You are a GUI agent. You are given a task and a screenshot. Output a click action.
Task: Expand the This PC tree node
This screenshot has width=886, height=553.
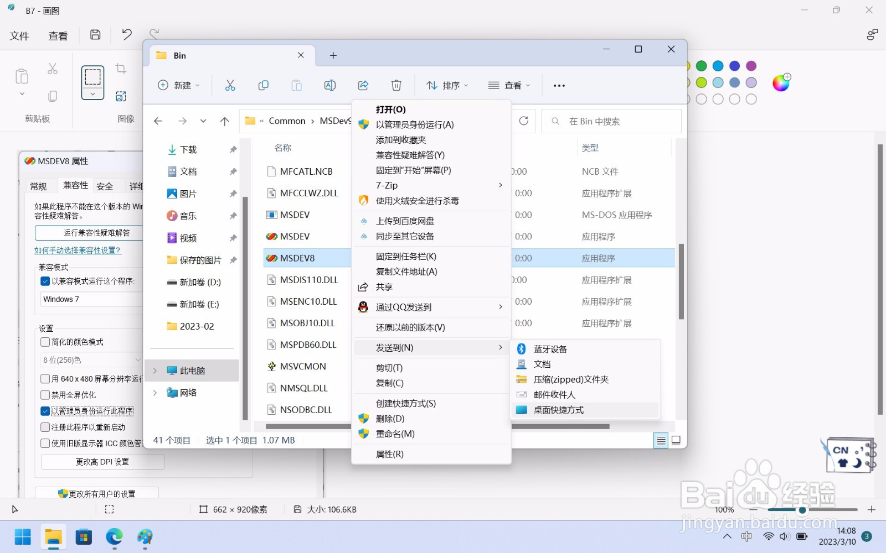coord(155,371)
